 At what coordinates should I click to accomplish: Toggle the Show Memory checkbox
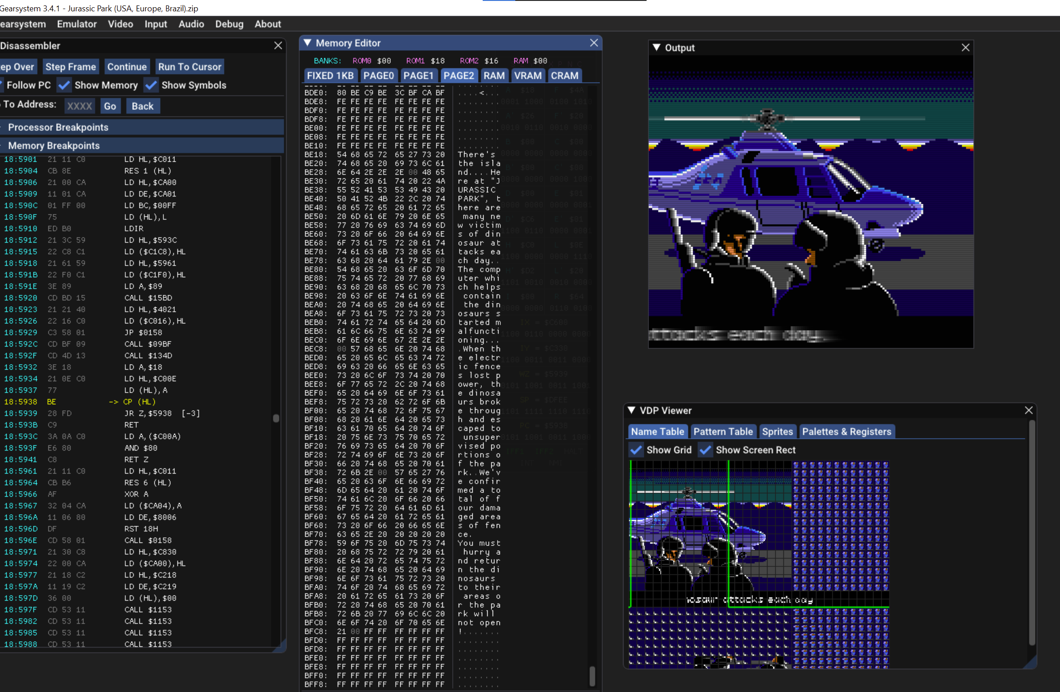click(x=64, y=85)
